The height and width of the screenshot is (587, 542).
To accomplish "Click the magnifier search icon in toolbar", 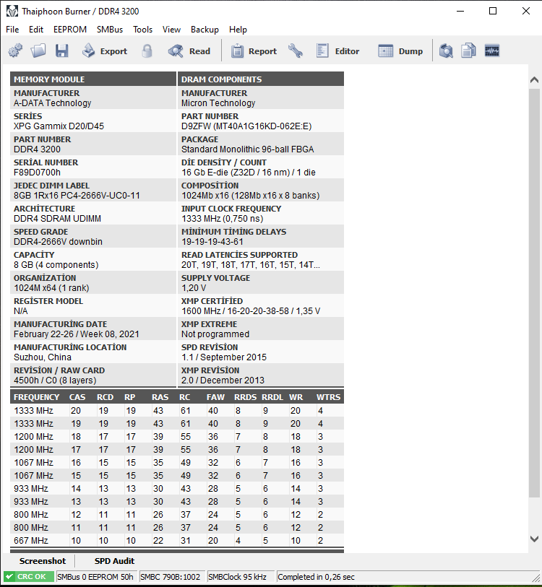I will coord(446,51).
